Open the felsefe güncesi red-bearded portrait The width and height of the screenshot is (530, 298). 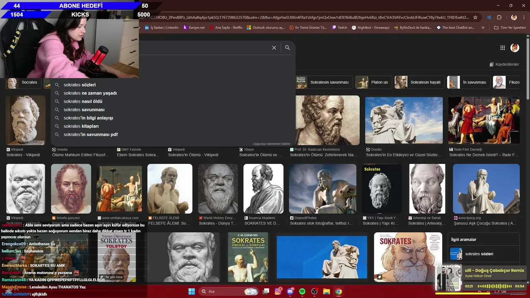pyautogui.click(x=71, y=189)
